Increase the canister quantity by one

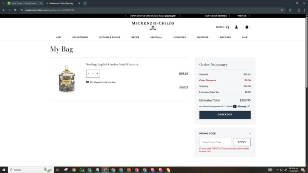click(x=97, y=74)
